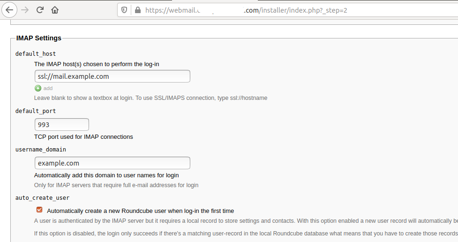Click the 'IMAP Settings' section heading
This screenshot has width=458, height=242.
39,38
